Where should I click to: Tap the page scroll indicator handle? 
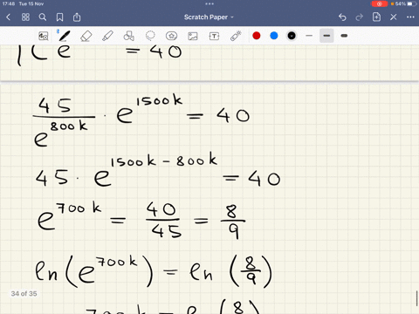click(417, 298)
